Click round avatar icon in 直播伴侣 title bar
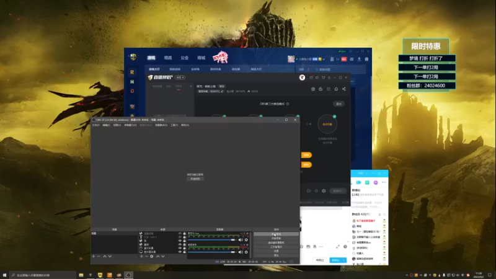 pyautogui.click(x=302, y=77)
